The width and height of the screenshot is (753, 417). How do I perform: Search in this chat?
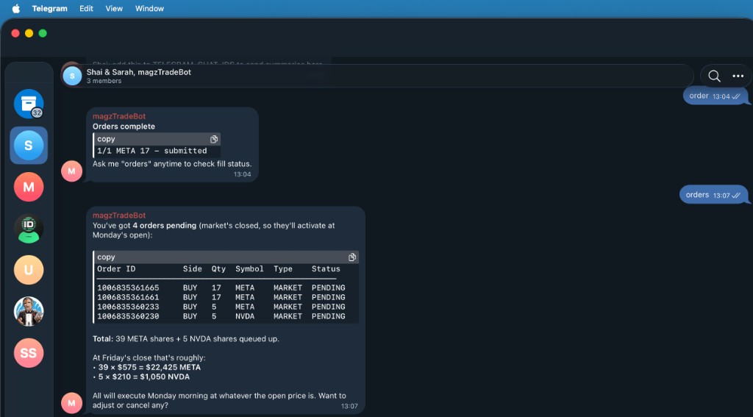pyautogui.click(x=714, y=76)
